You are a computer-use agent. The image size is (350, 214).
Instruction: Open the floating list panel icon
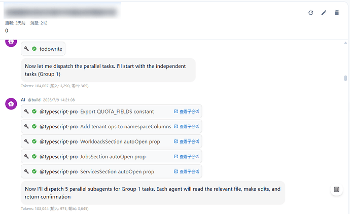pyautogui.click(x=336, y=190)
